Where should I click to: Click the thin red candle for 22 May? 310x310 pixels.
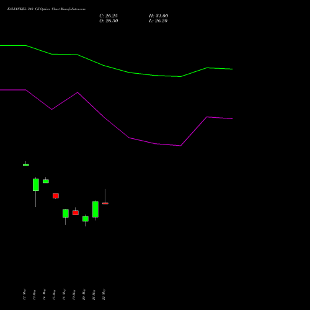tap(105, 203)
